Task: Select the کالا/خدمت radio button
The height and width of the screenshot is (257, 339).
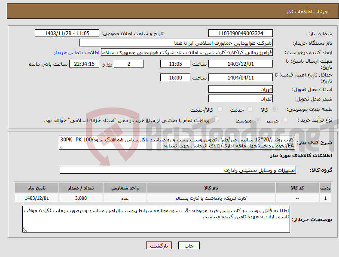Action: (x=220, y=109)
